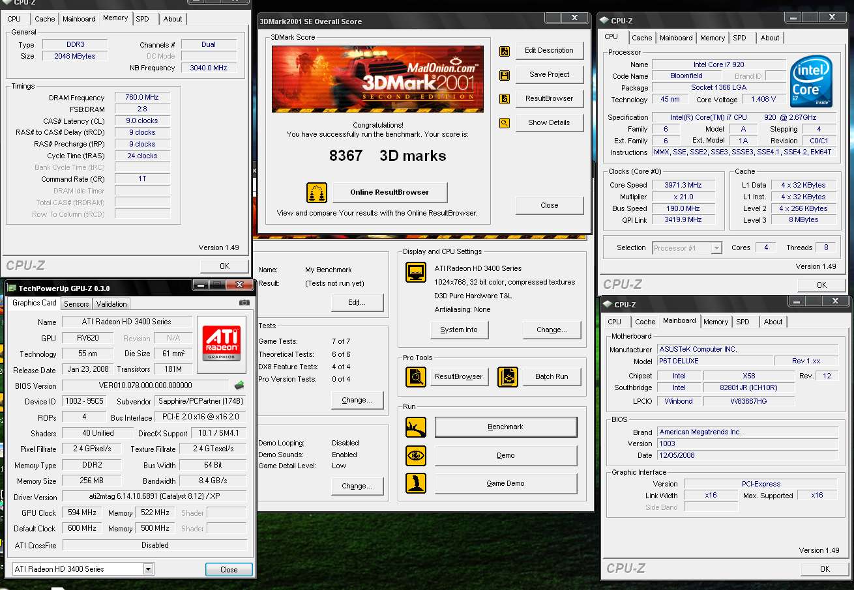Start the 3DMark Benchmark run

point(506,427)
